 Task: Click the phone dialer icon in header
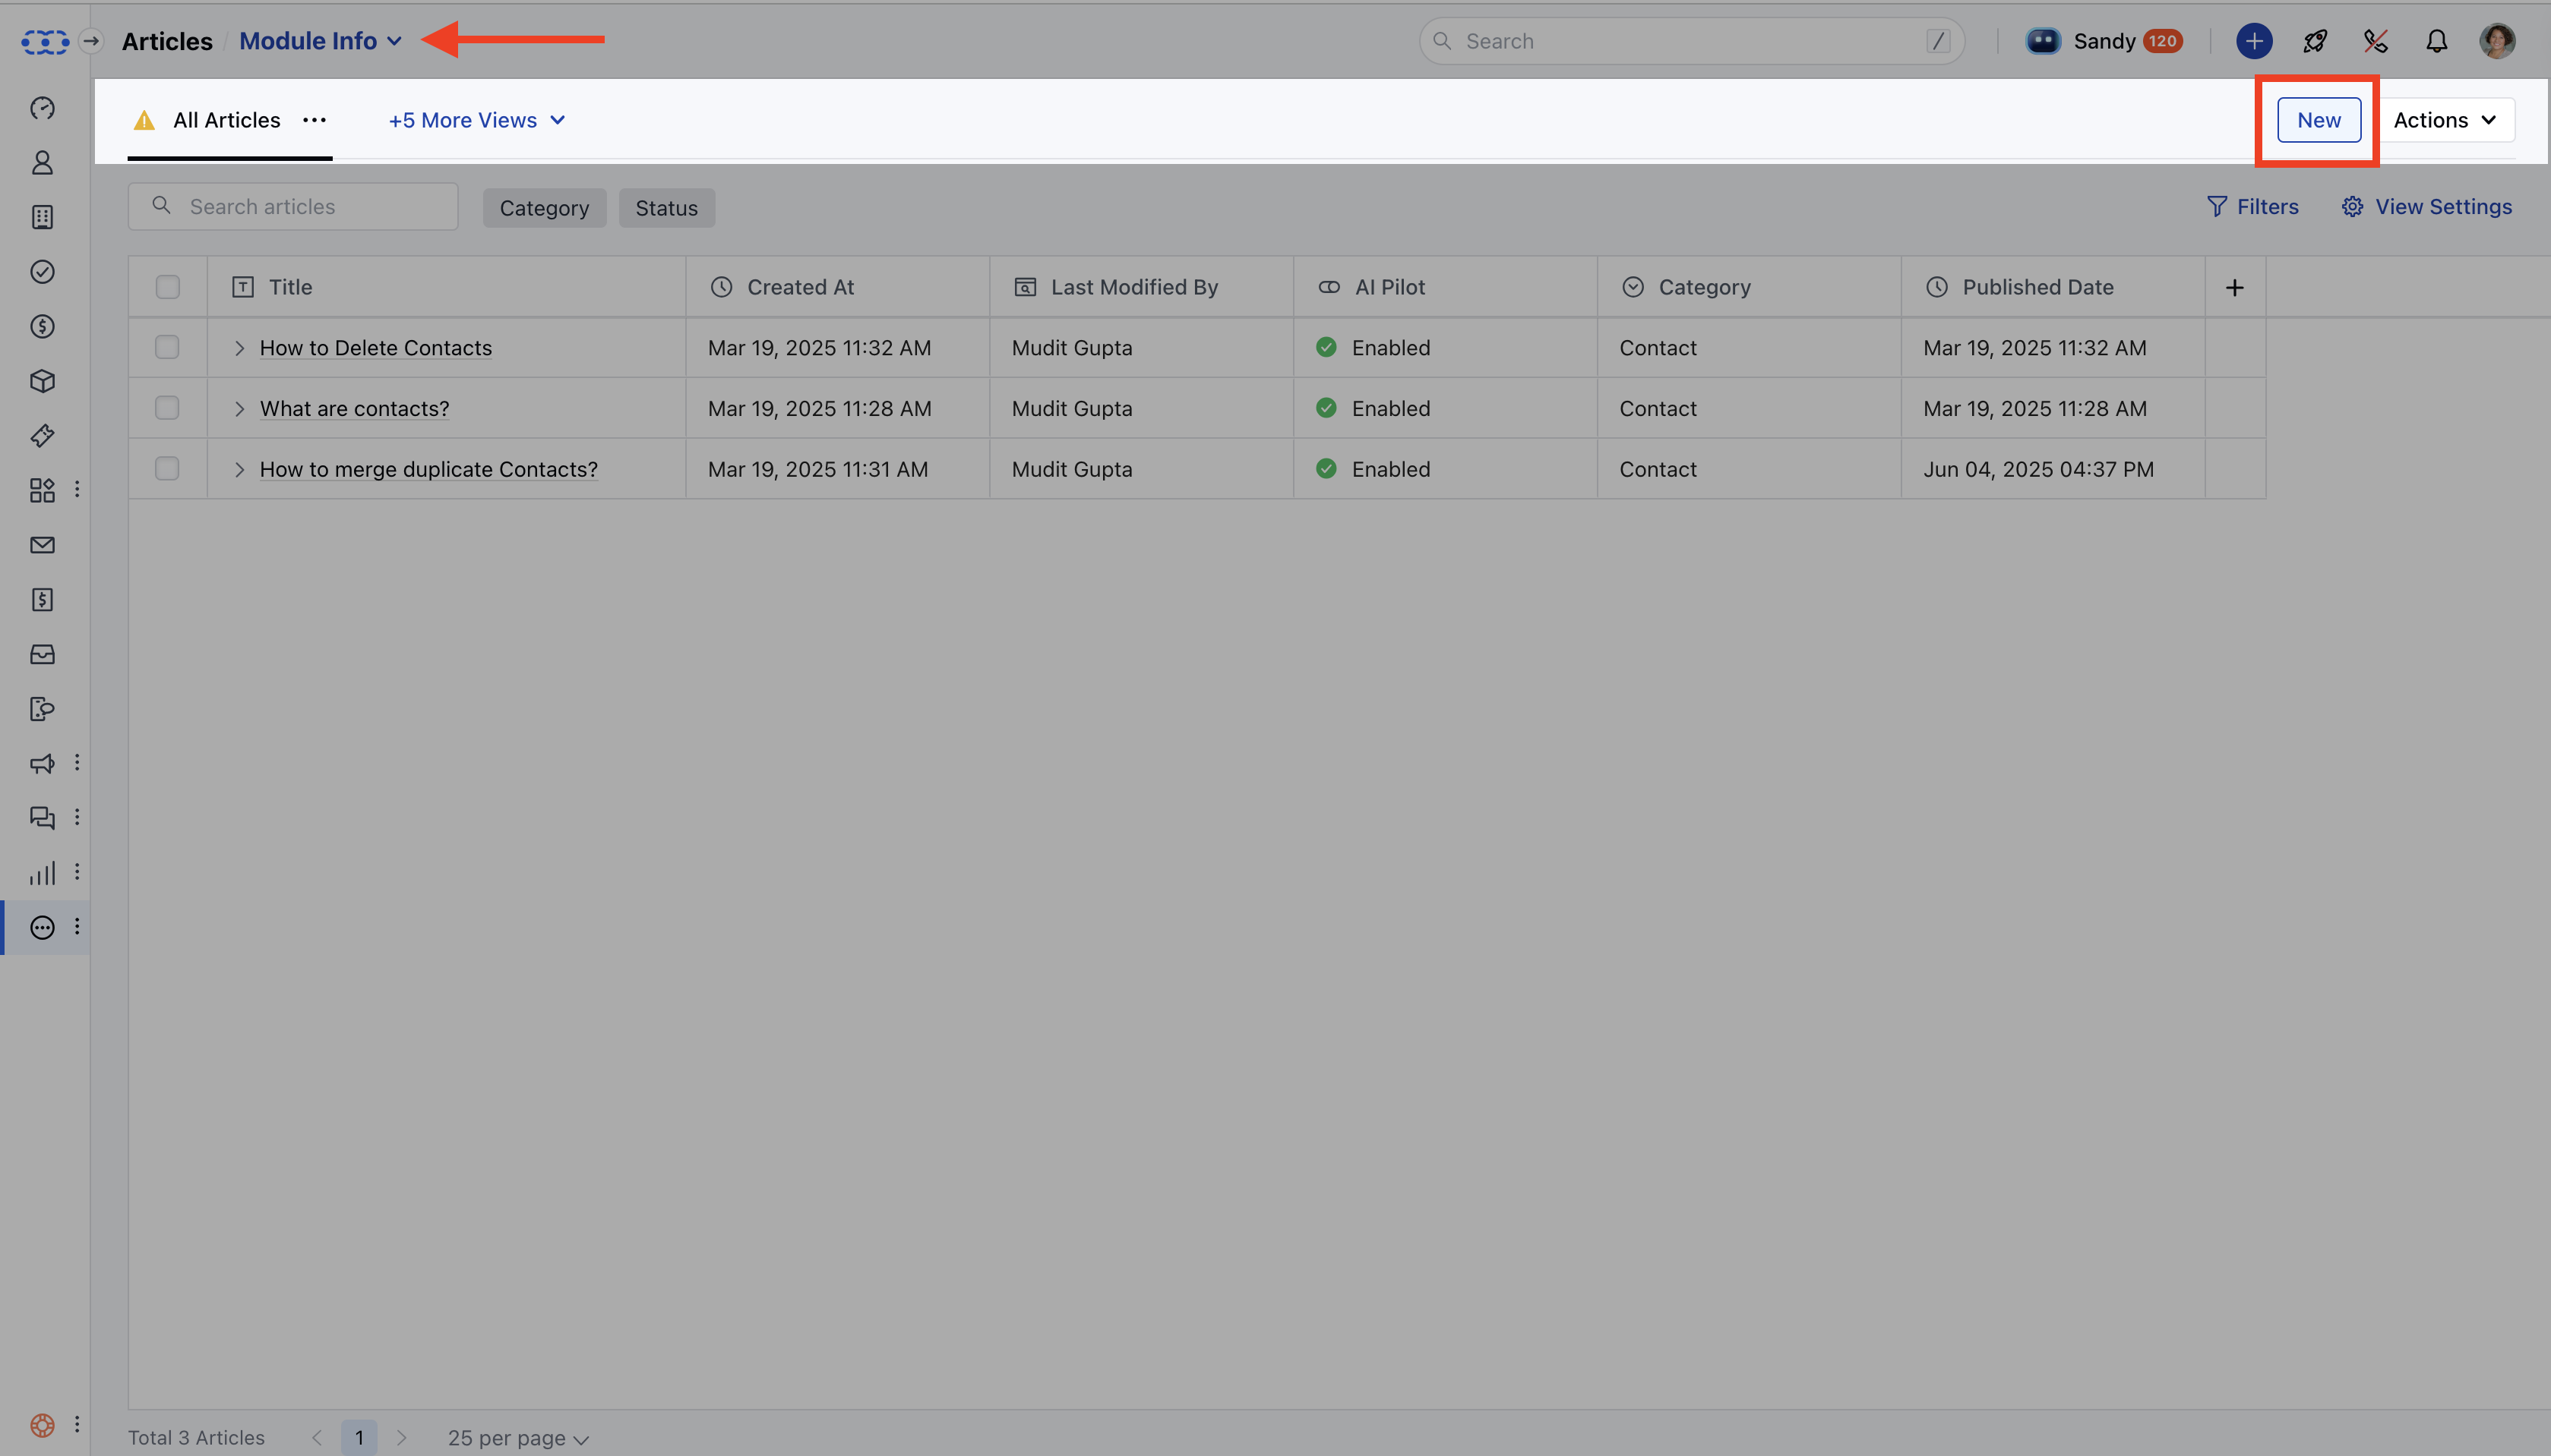click(2375, 41)
